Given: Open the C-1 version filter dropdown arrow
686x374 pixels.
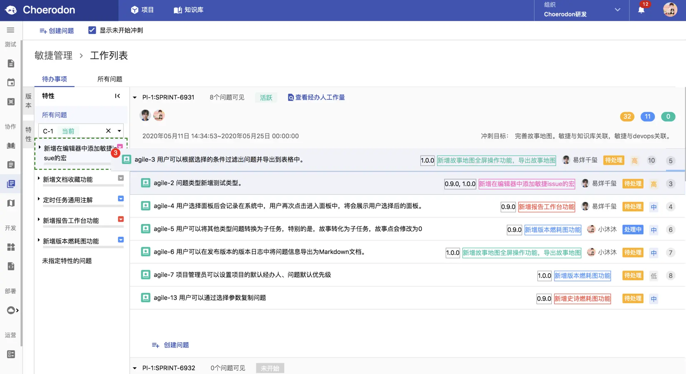Looking at the screenshot, I should click(x=119, y=131).
